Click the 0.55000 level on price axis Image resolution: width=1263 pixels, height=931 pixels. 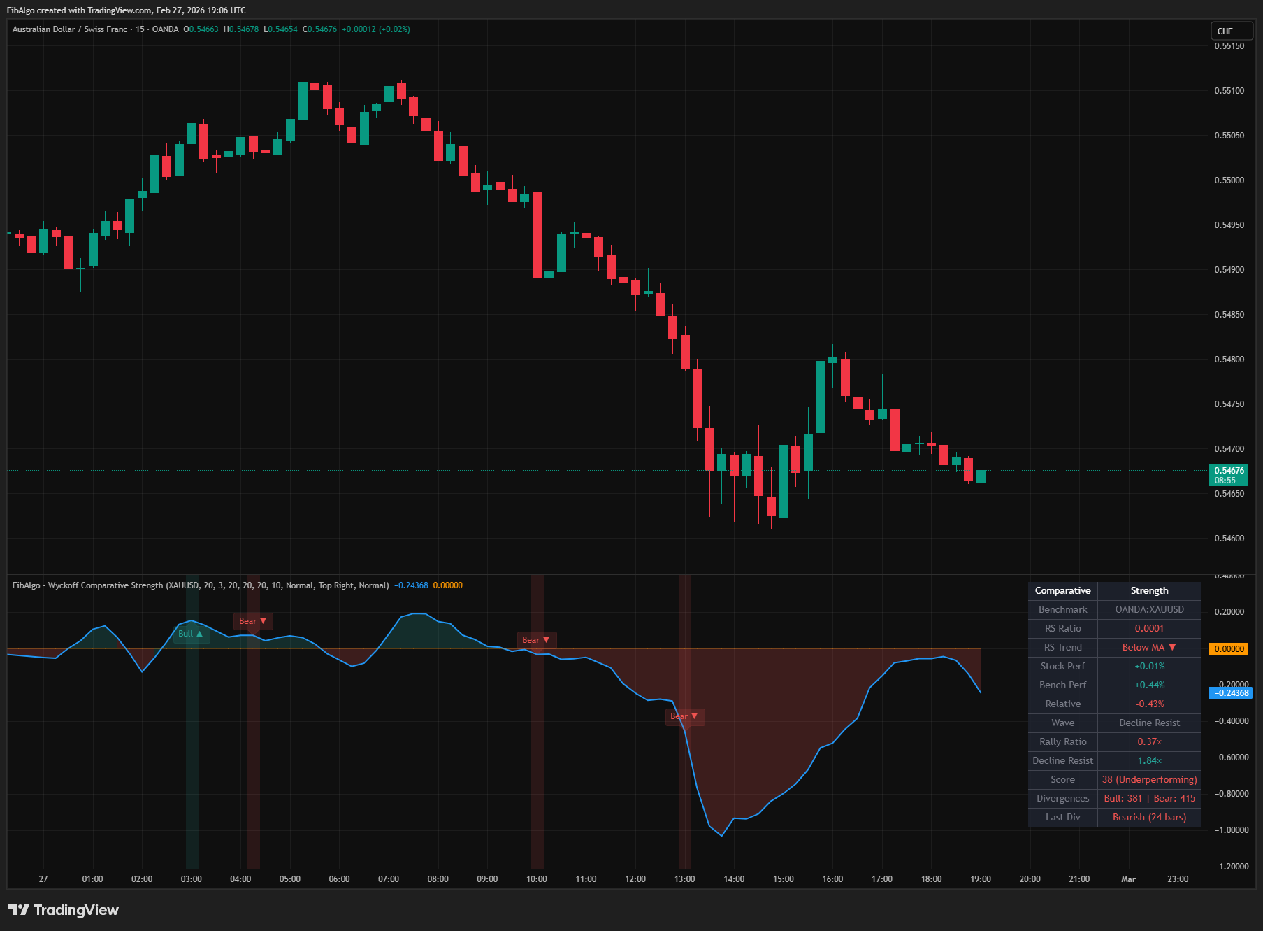[1229, 180]
